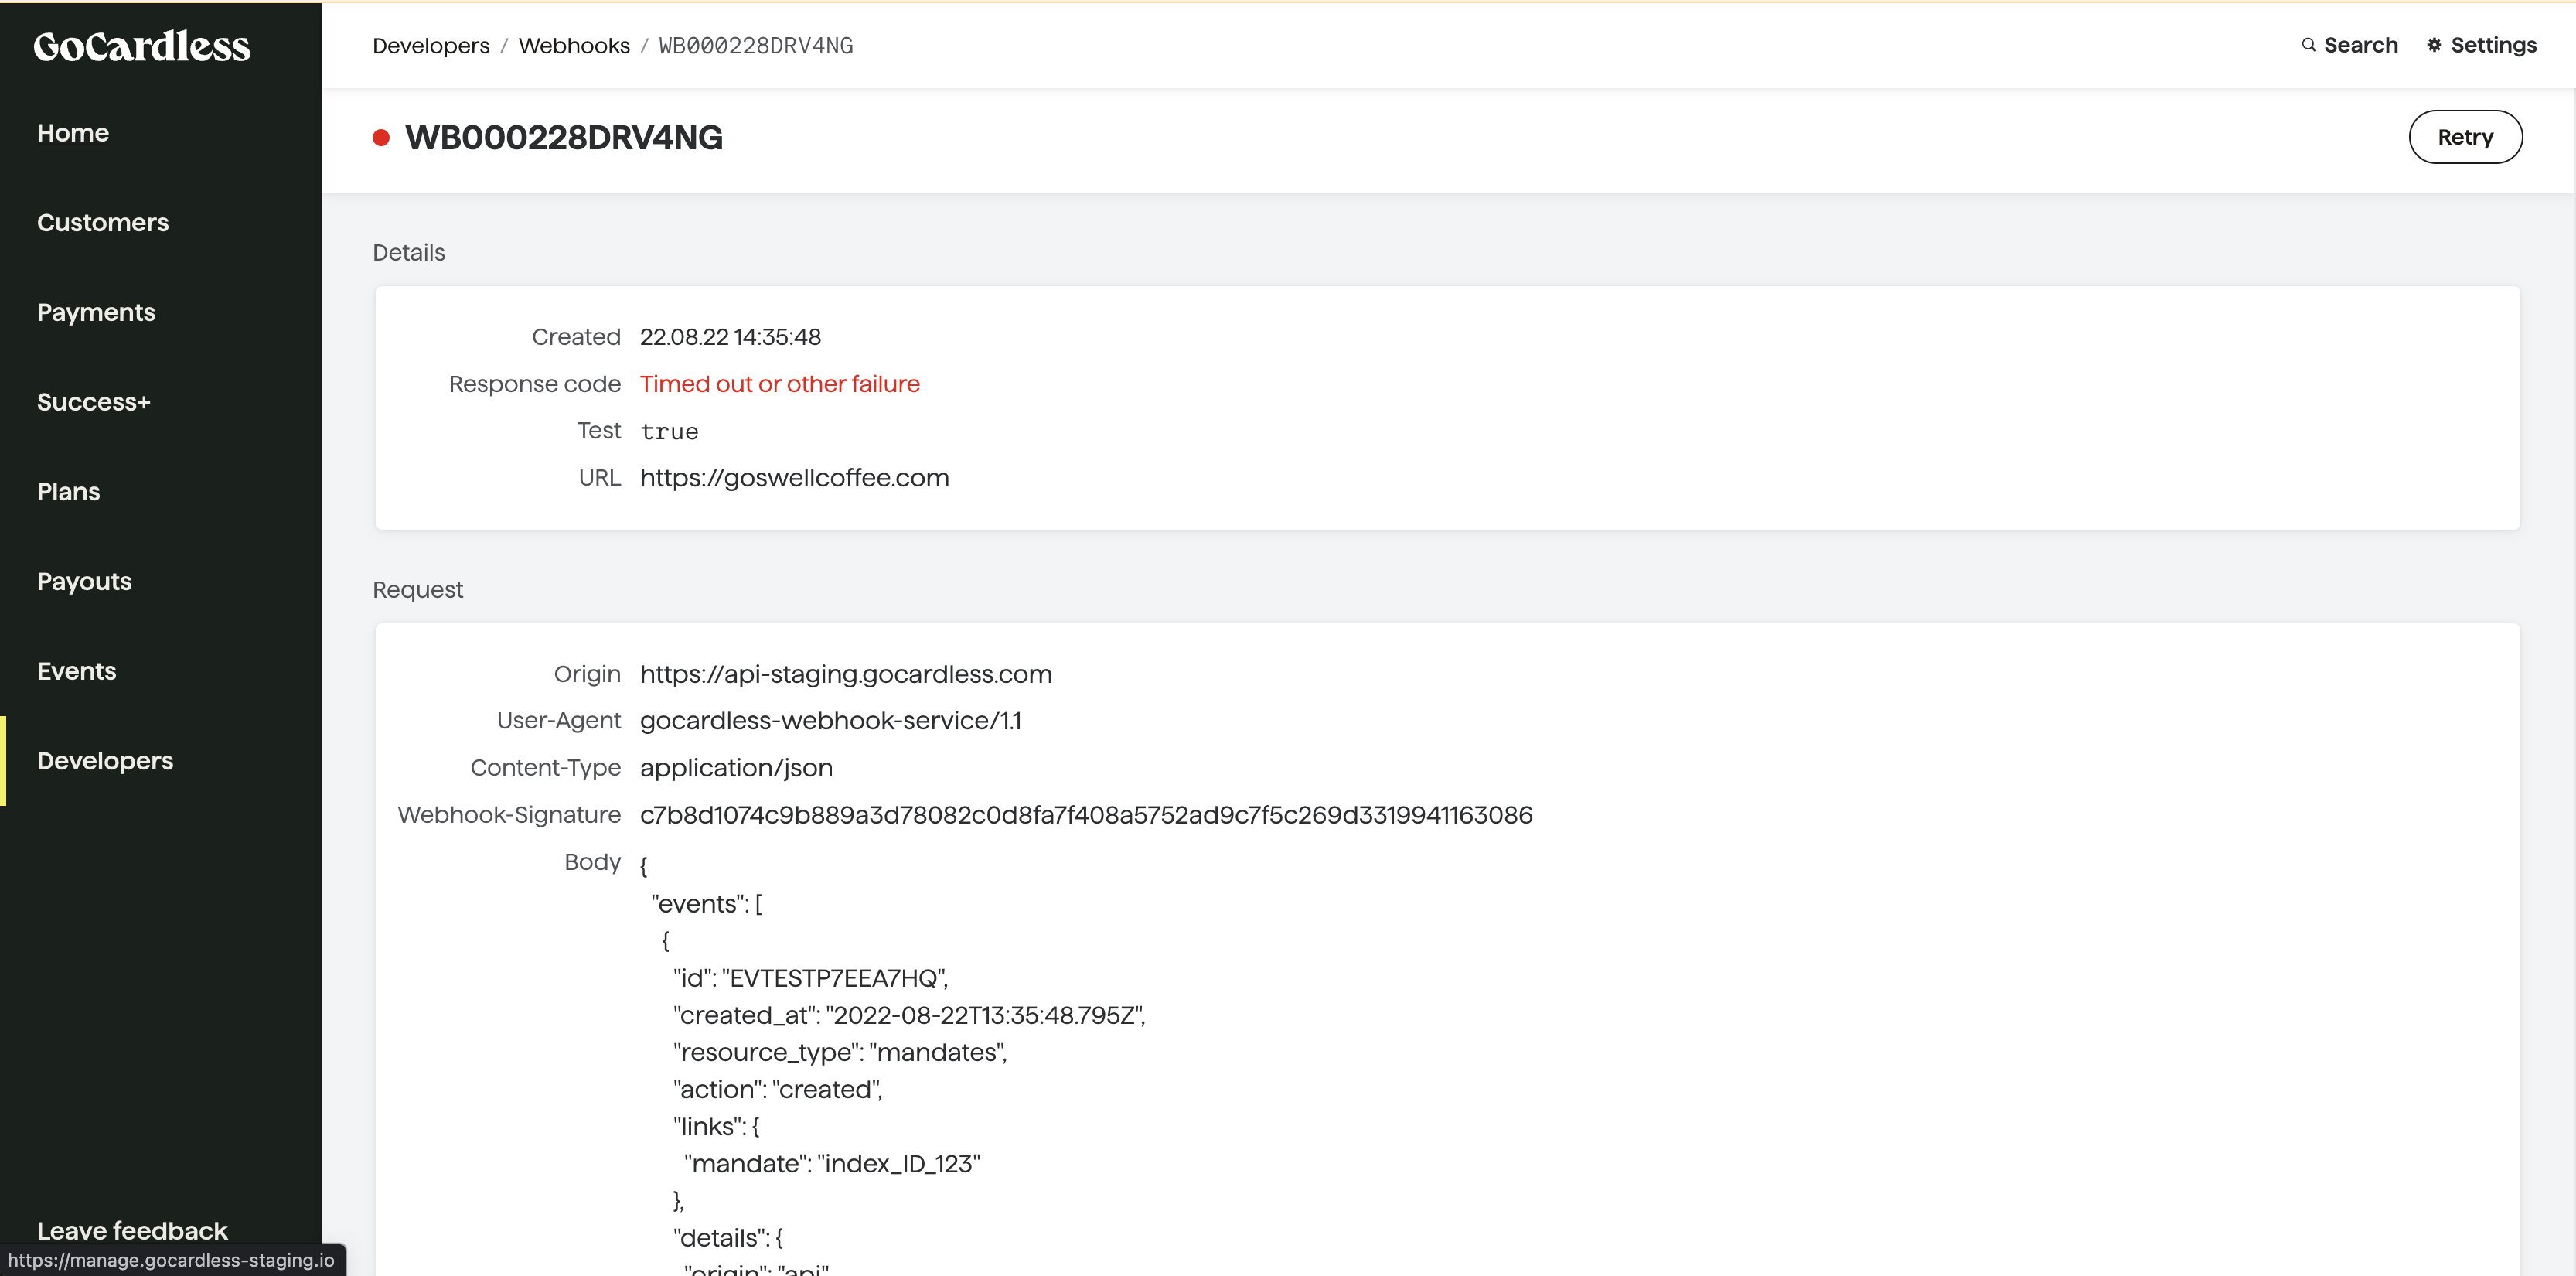Click Developers breadcrumb link

click(x=431, y=46)
